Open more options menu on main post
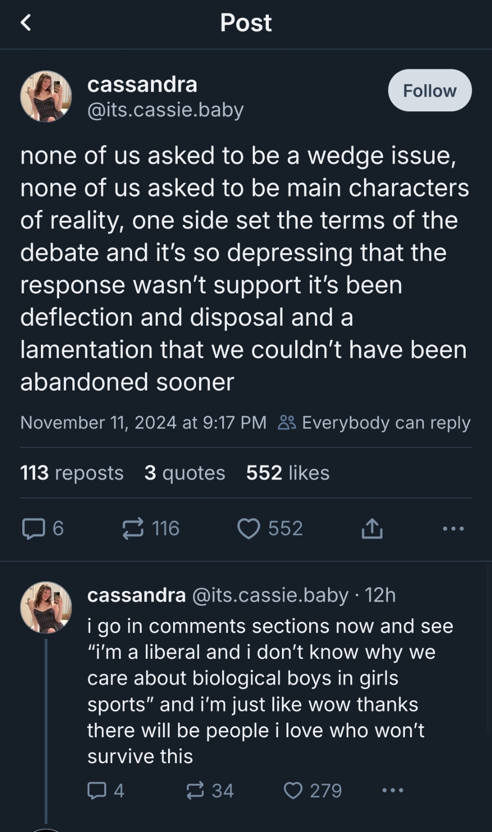Screen dimensions: 492x832 (x=453, y=529)
